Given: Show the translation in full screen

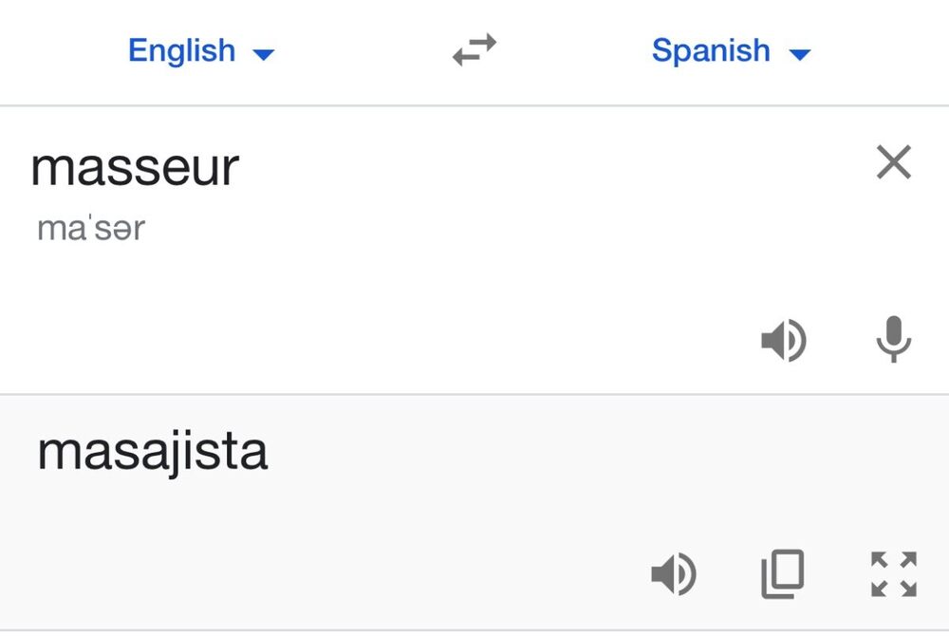Looking at the screenshot, I should pyautogui.click(x=893, y=574).
